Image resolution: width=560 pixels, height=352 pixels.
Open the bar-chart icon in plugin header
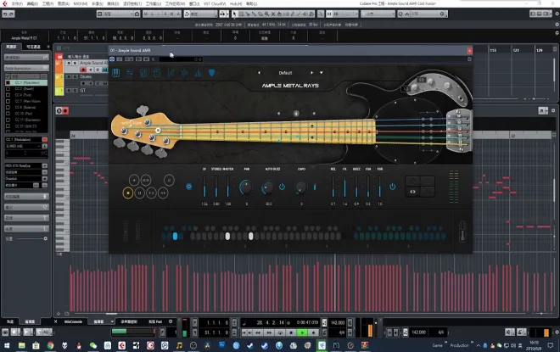[198, 73]
